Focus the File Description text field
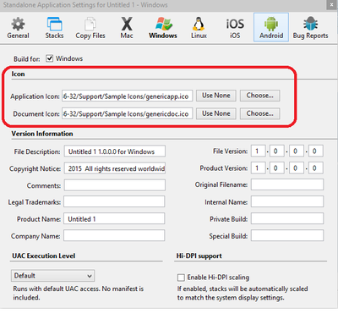The height and width of the screenshot is (319, 338). [x=115, y=151]
